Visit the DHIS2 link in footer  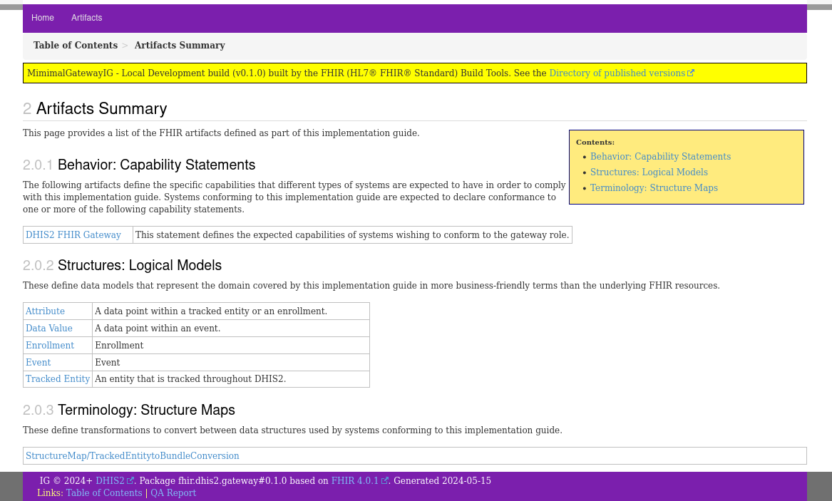(x=110, y=481)
